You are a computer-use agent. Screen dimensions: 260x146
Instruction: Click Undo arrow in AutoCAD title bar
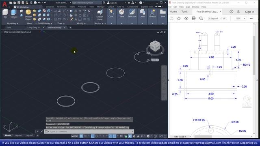[39, 3]
